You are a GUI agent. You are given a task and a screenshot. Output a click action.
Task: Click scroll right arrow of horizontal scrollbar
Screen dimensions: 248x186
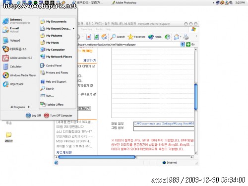(x=192, y=157)
